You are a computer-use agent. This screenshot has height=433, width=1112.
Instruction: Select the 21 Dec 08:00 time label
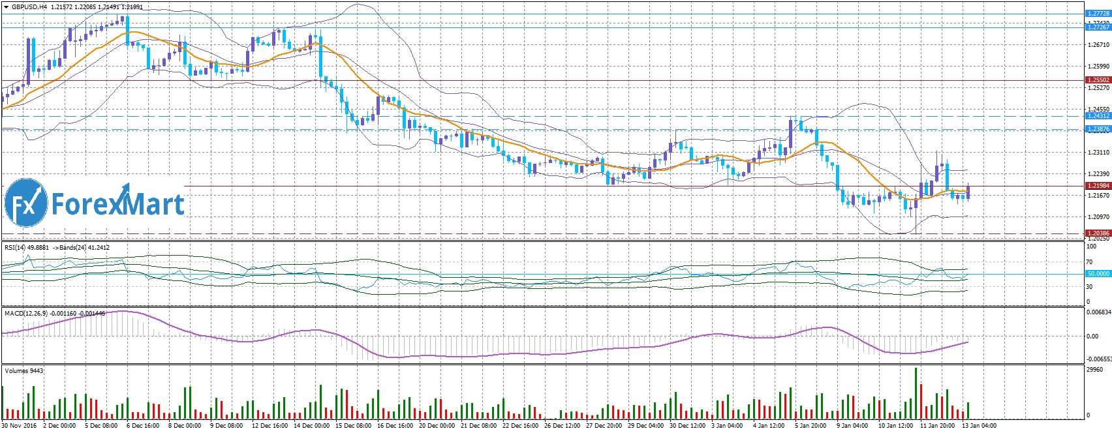click(x=479, y=426)
